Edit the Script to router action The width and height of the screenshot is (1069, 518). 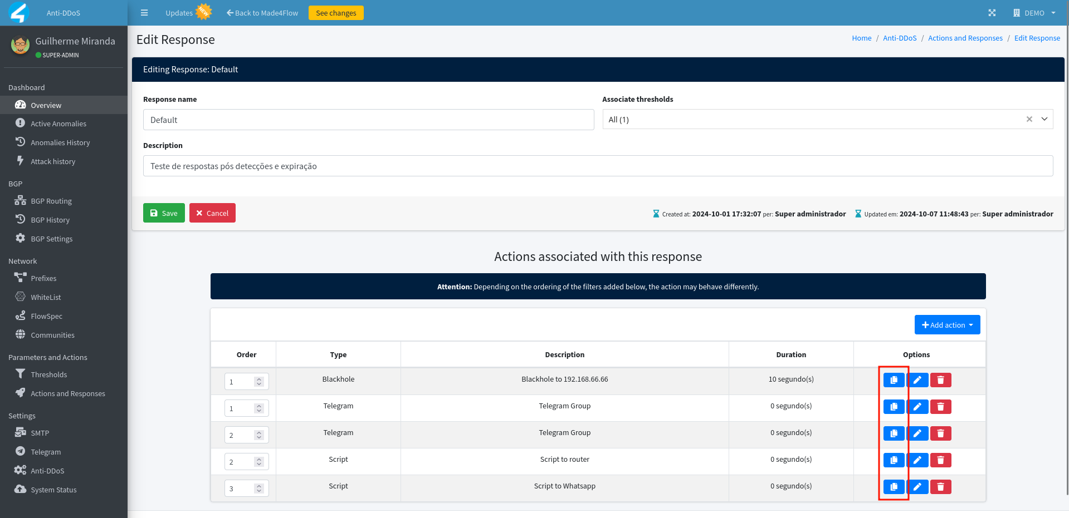[x=917, y=460]
